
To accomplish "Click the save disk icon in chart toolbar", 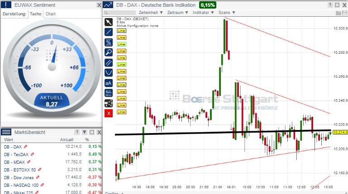I will coord(344,13).
